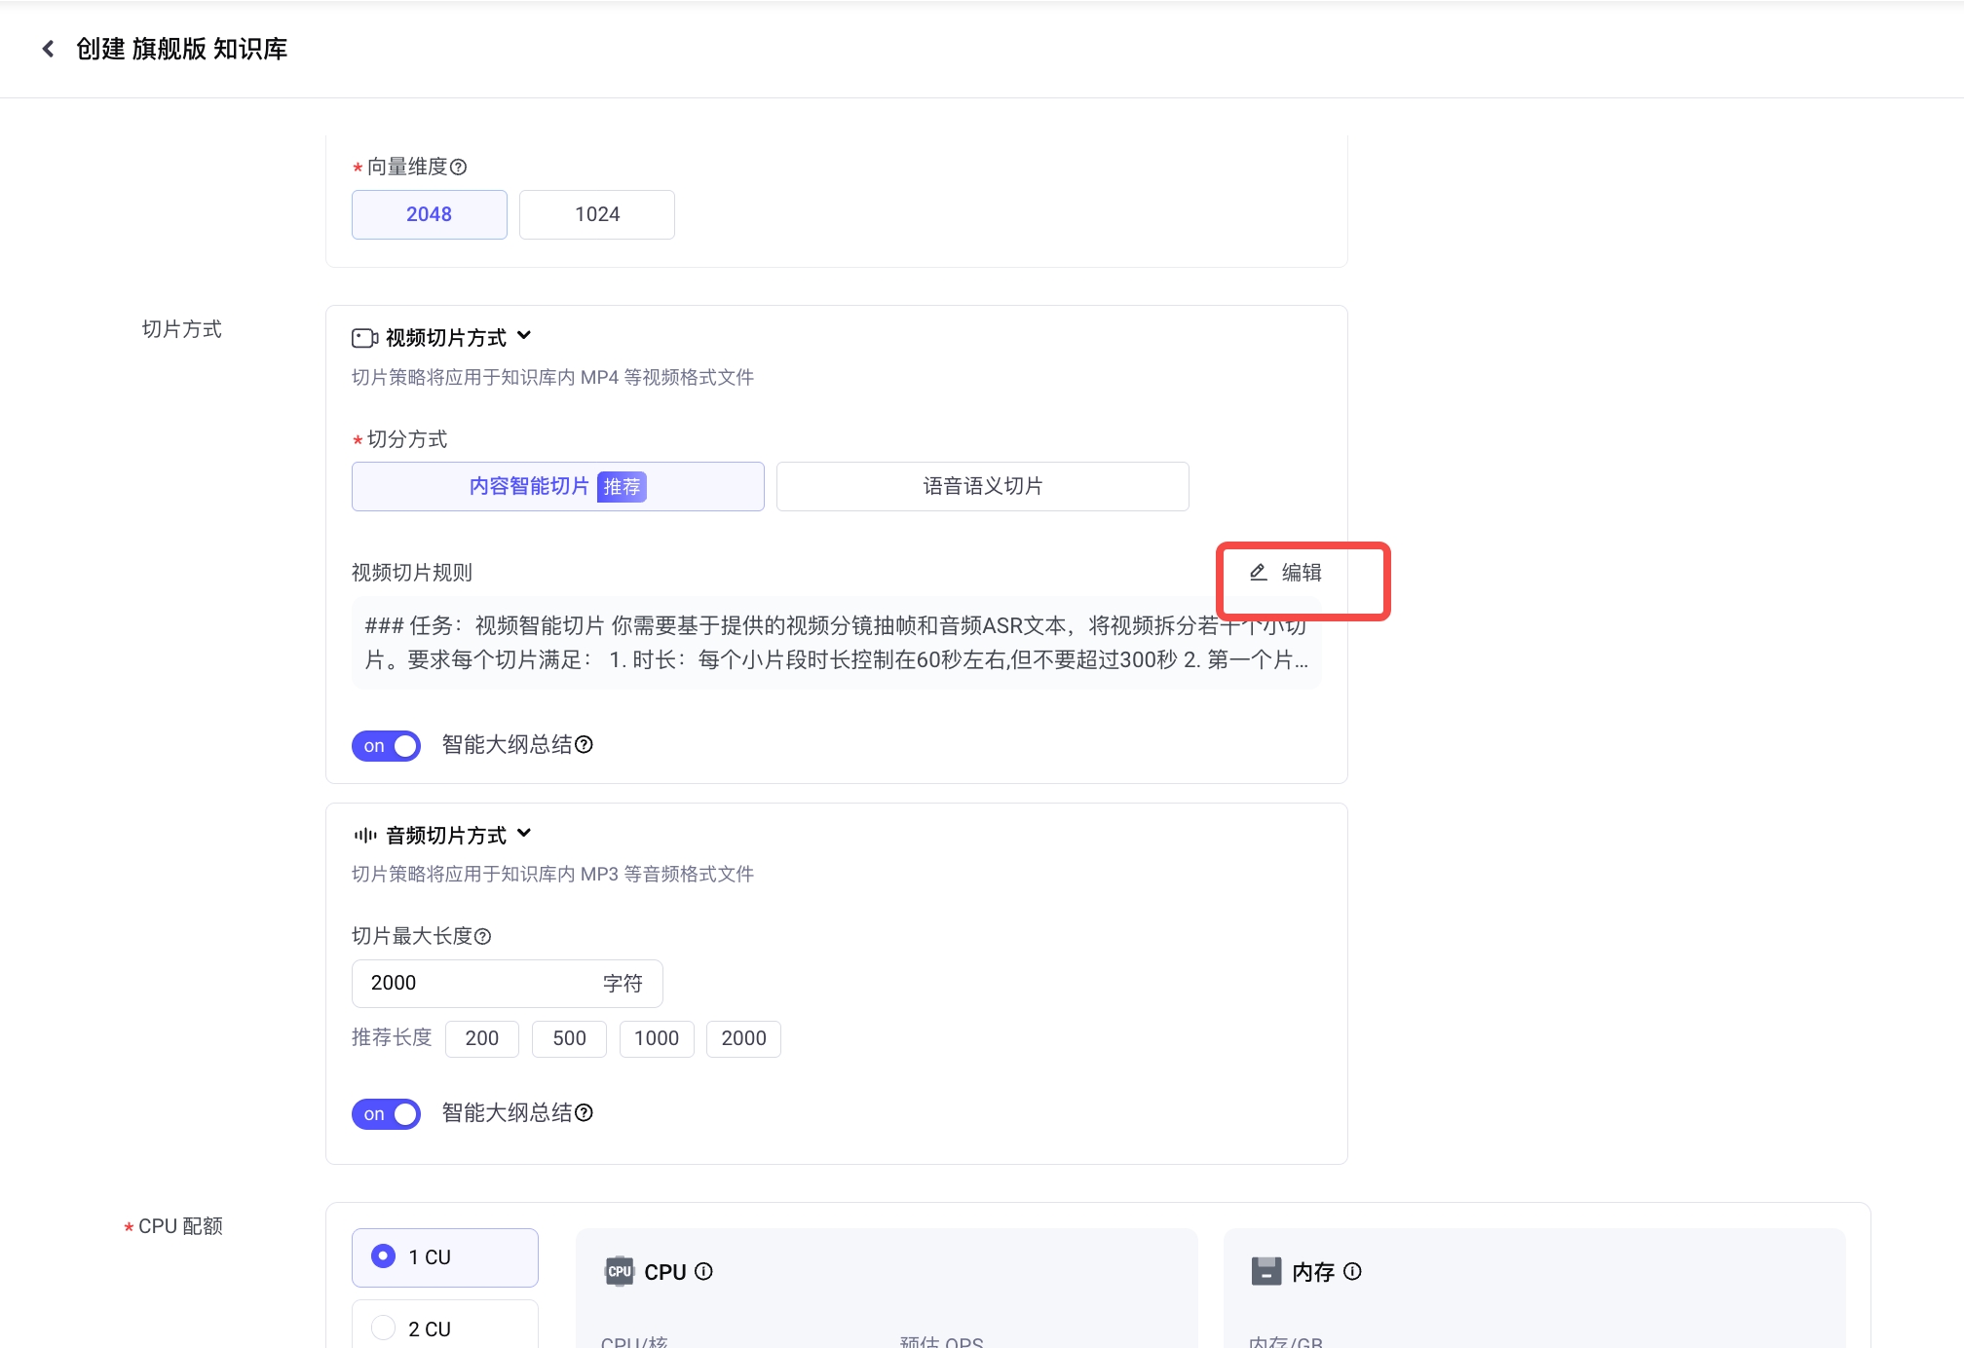
Task: Collapse the 音频切片方式 section chevron
Action: (524, 833)
